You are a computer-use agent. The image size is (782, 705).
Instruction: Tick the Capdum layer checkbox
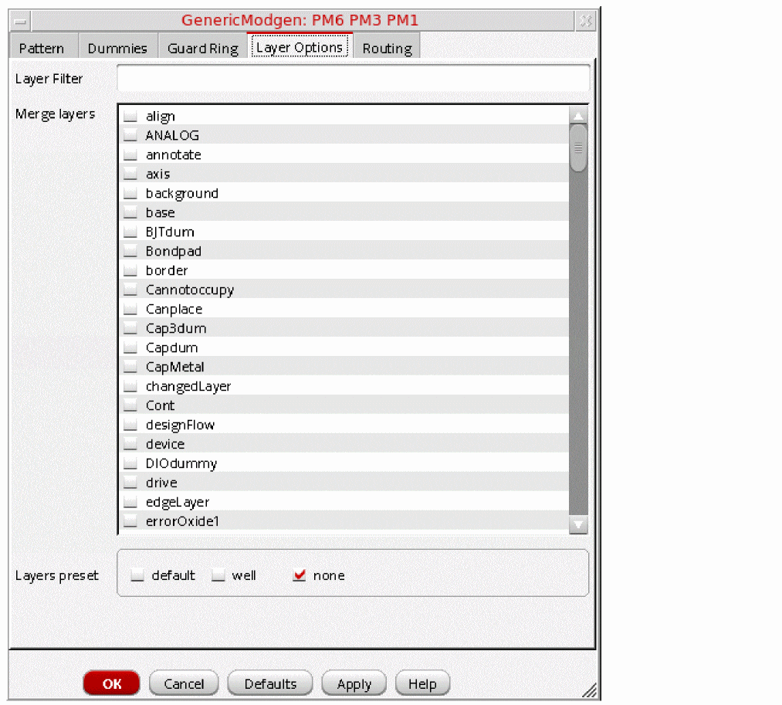pyautogui.click(x=130, y=347)
